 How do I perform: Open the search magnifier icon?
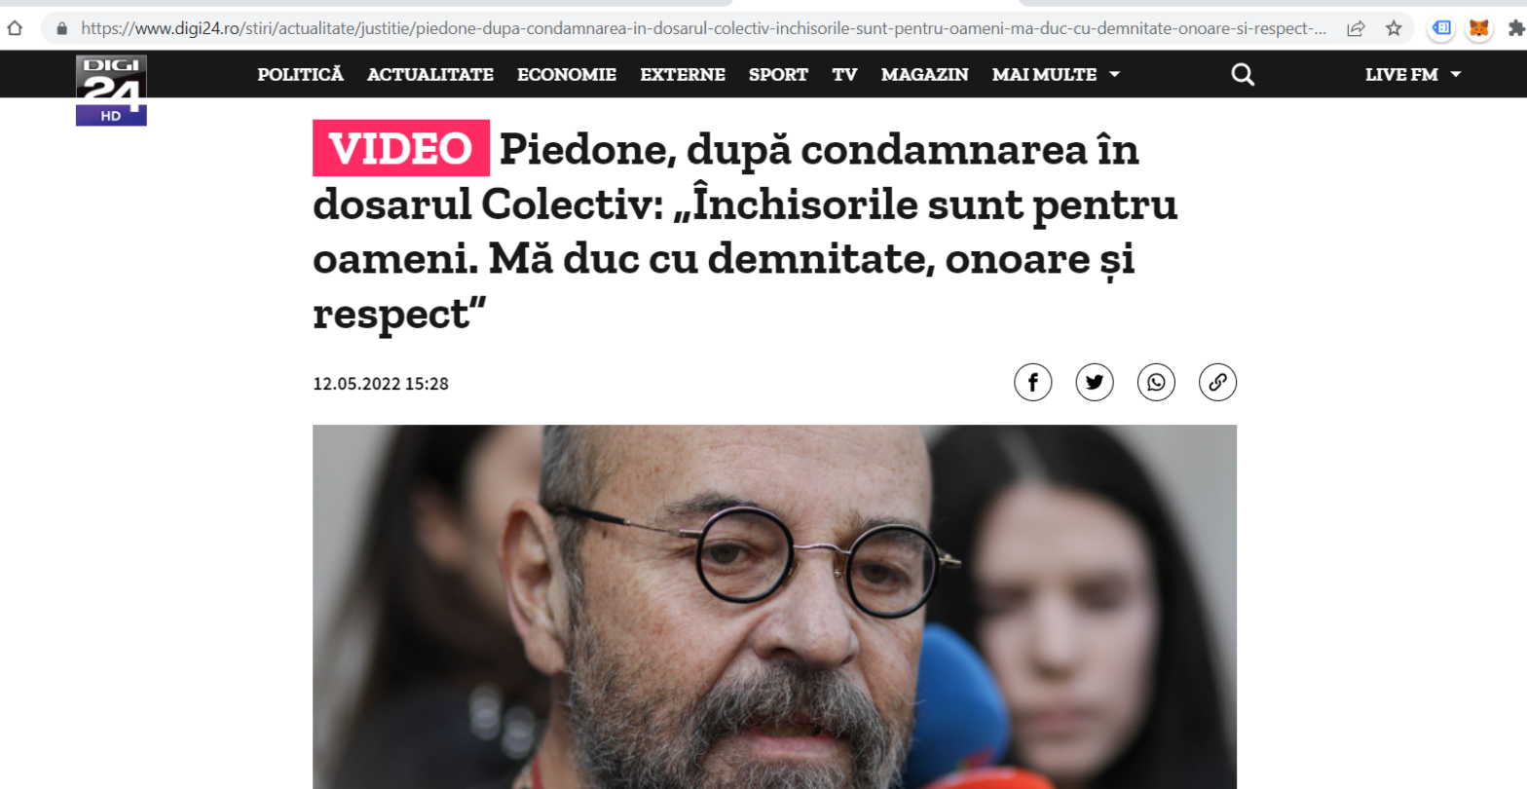click(x=1243, y=74)
